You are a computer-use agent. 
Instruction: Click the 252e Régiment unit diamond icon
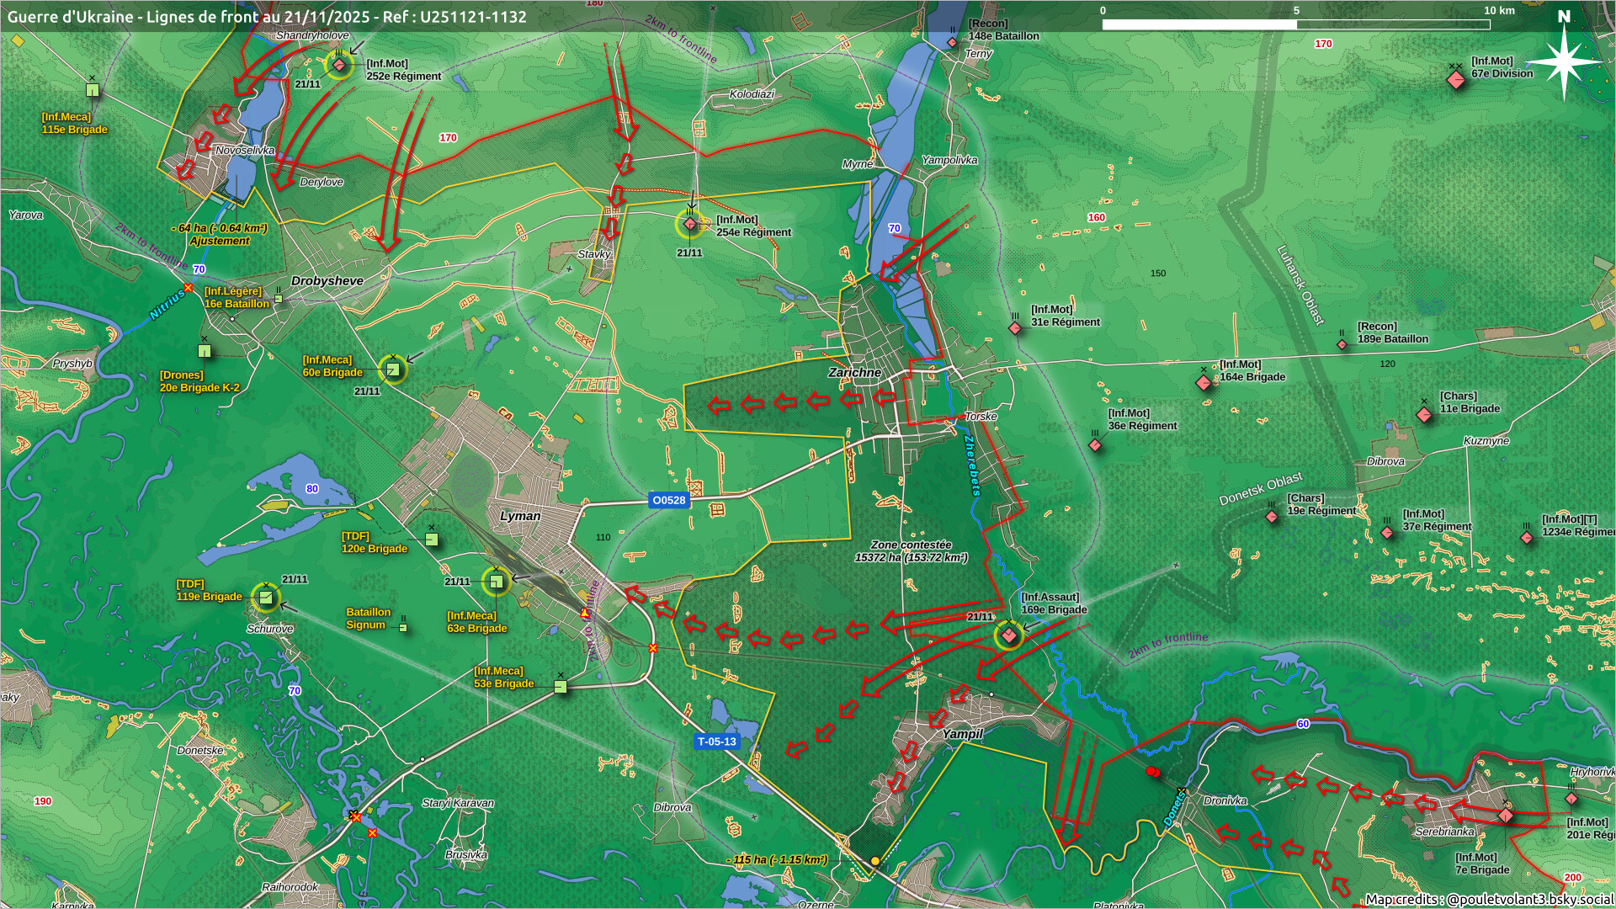coord(339,65)
